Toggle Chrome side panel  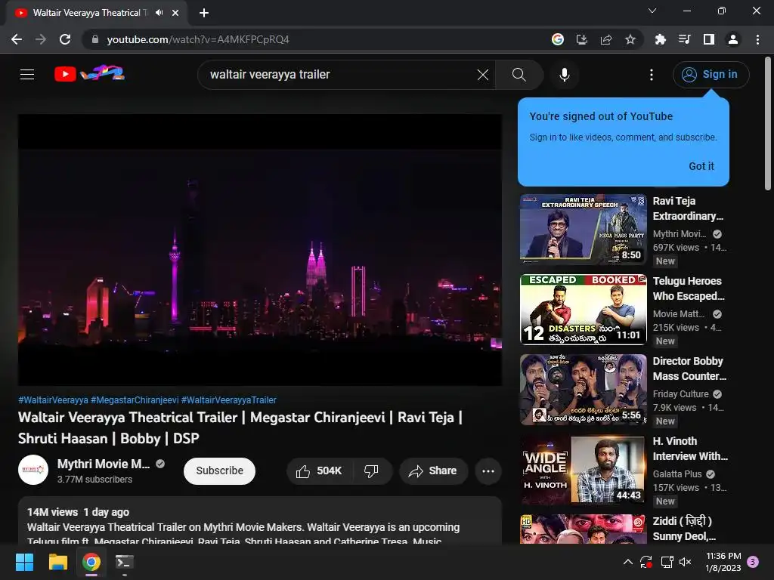click(708, 39)
